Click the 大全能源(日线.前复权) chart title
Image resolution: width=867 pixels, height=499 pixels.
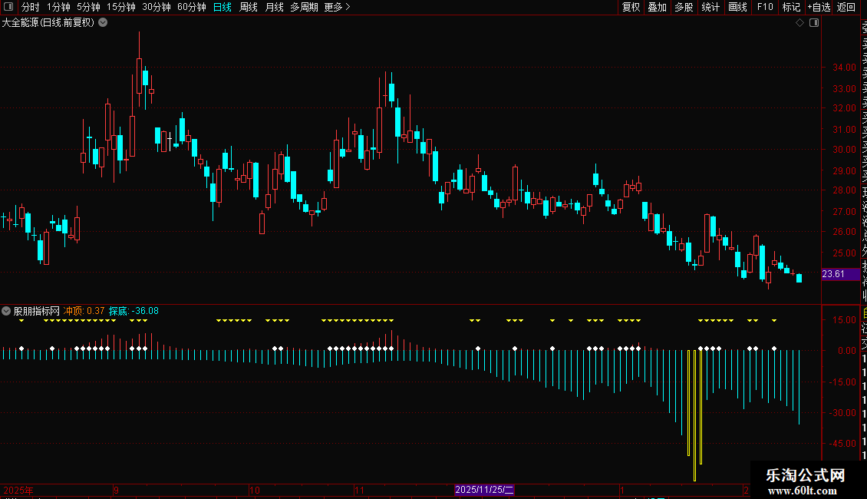[x=48, y=23]
